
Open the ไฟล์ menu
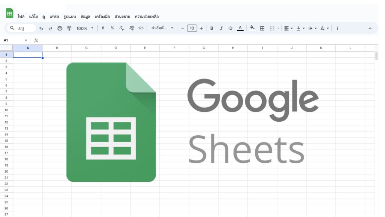pos(21,17)
